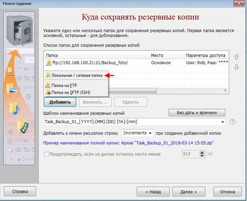Click the Место column header
The width and height of the screenshot is (247, 201).
[x=166, y=55]
